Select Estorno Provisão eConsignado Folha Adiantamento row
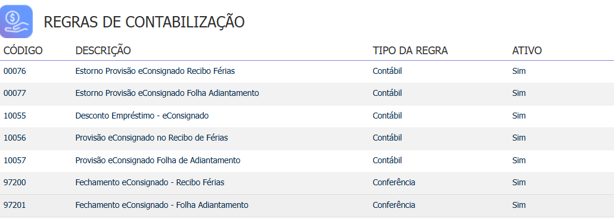Viewport: 614px width, 221px height. [x=307, y=94]
